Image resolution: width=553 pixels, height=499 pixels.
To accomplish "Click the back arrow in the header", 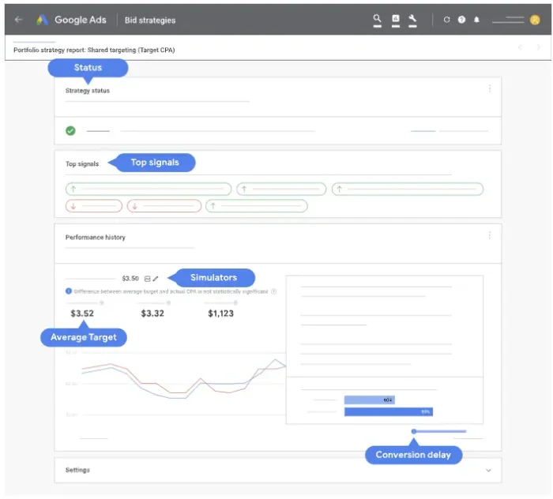I will 19,20.
